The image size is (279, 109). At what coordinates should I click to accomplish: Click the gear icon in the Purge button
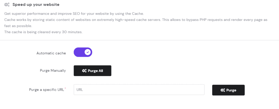[x=223, y=90]
